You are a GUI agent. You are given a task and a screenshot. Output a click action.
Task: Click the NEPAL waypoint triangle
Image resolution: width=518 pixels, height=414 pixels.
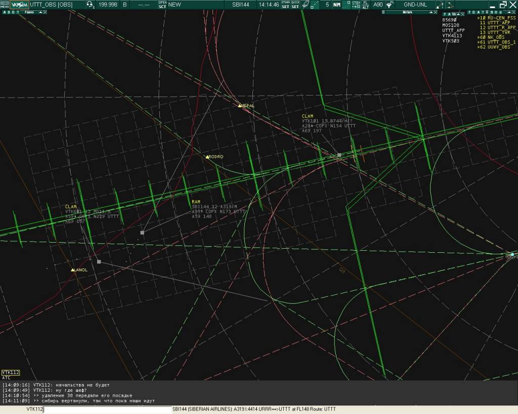click(x=240, y=106)
